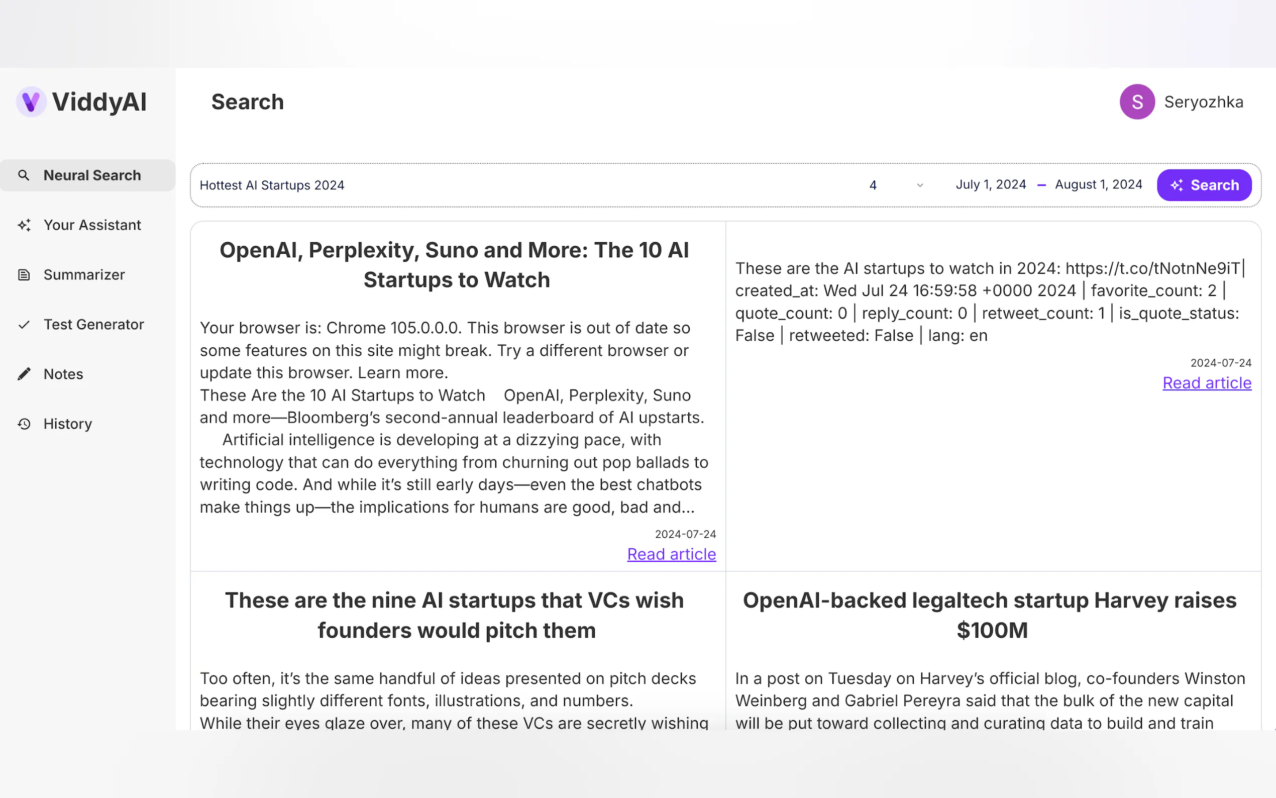Open Read article link for Bloomberg startups article
Viewport: 1276px width, 798px height.
(671, 554)
